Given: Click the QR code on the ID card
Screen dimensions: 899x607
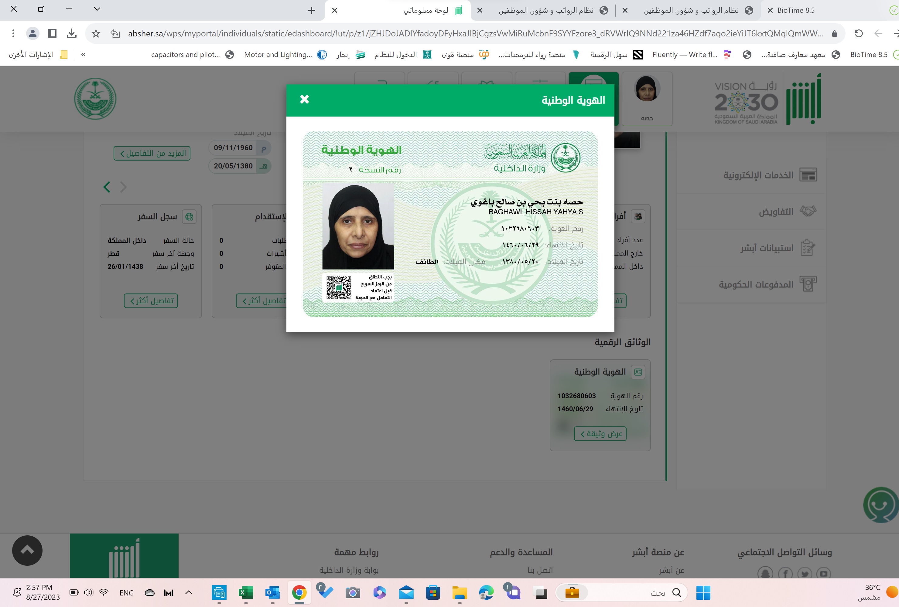Looking at the screenshot, I should 338,287.
